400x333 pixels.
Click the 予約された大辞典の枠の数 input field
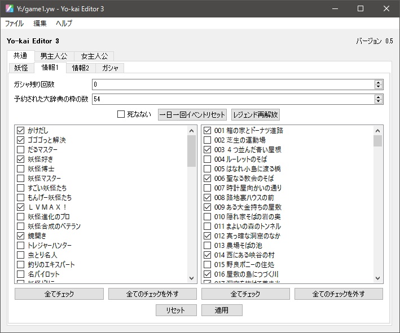233,99
